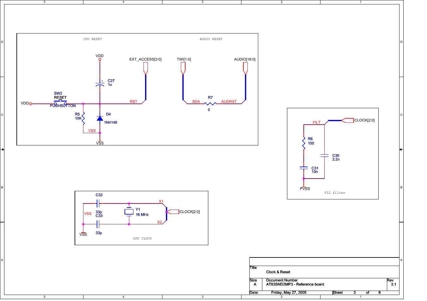This screenshot has width=427, height=301.
Task: Select the C33 capacitor symbol
Action: pyautogui.click(x=98, y=224)
